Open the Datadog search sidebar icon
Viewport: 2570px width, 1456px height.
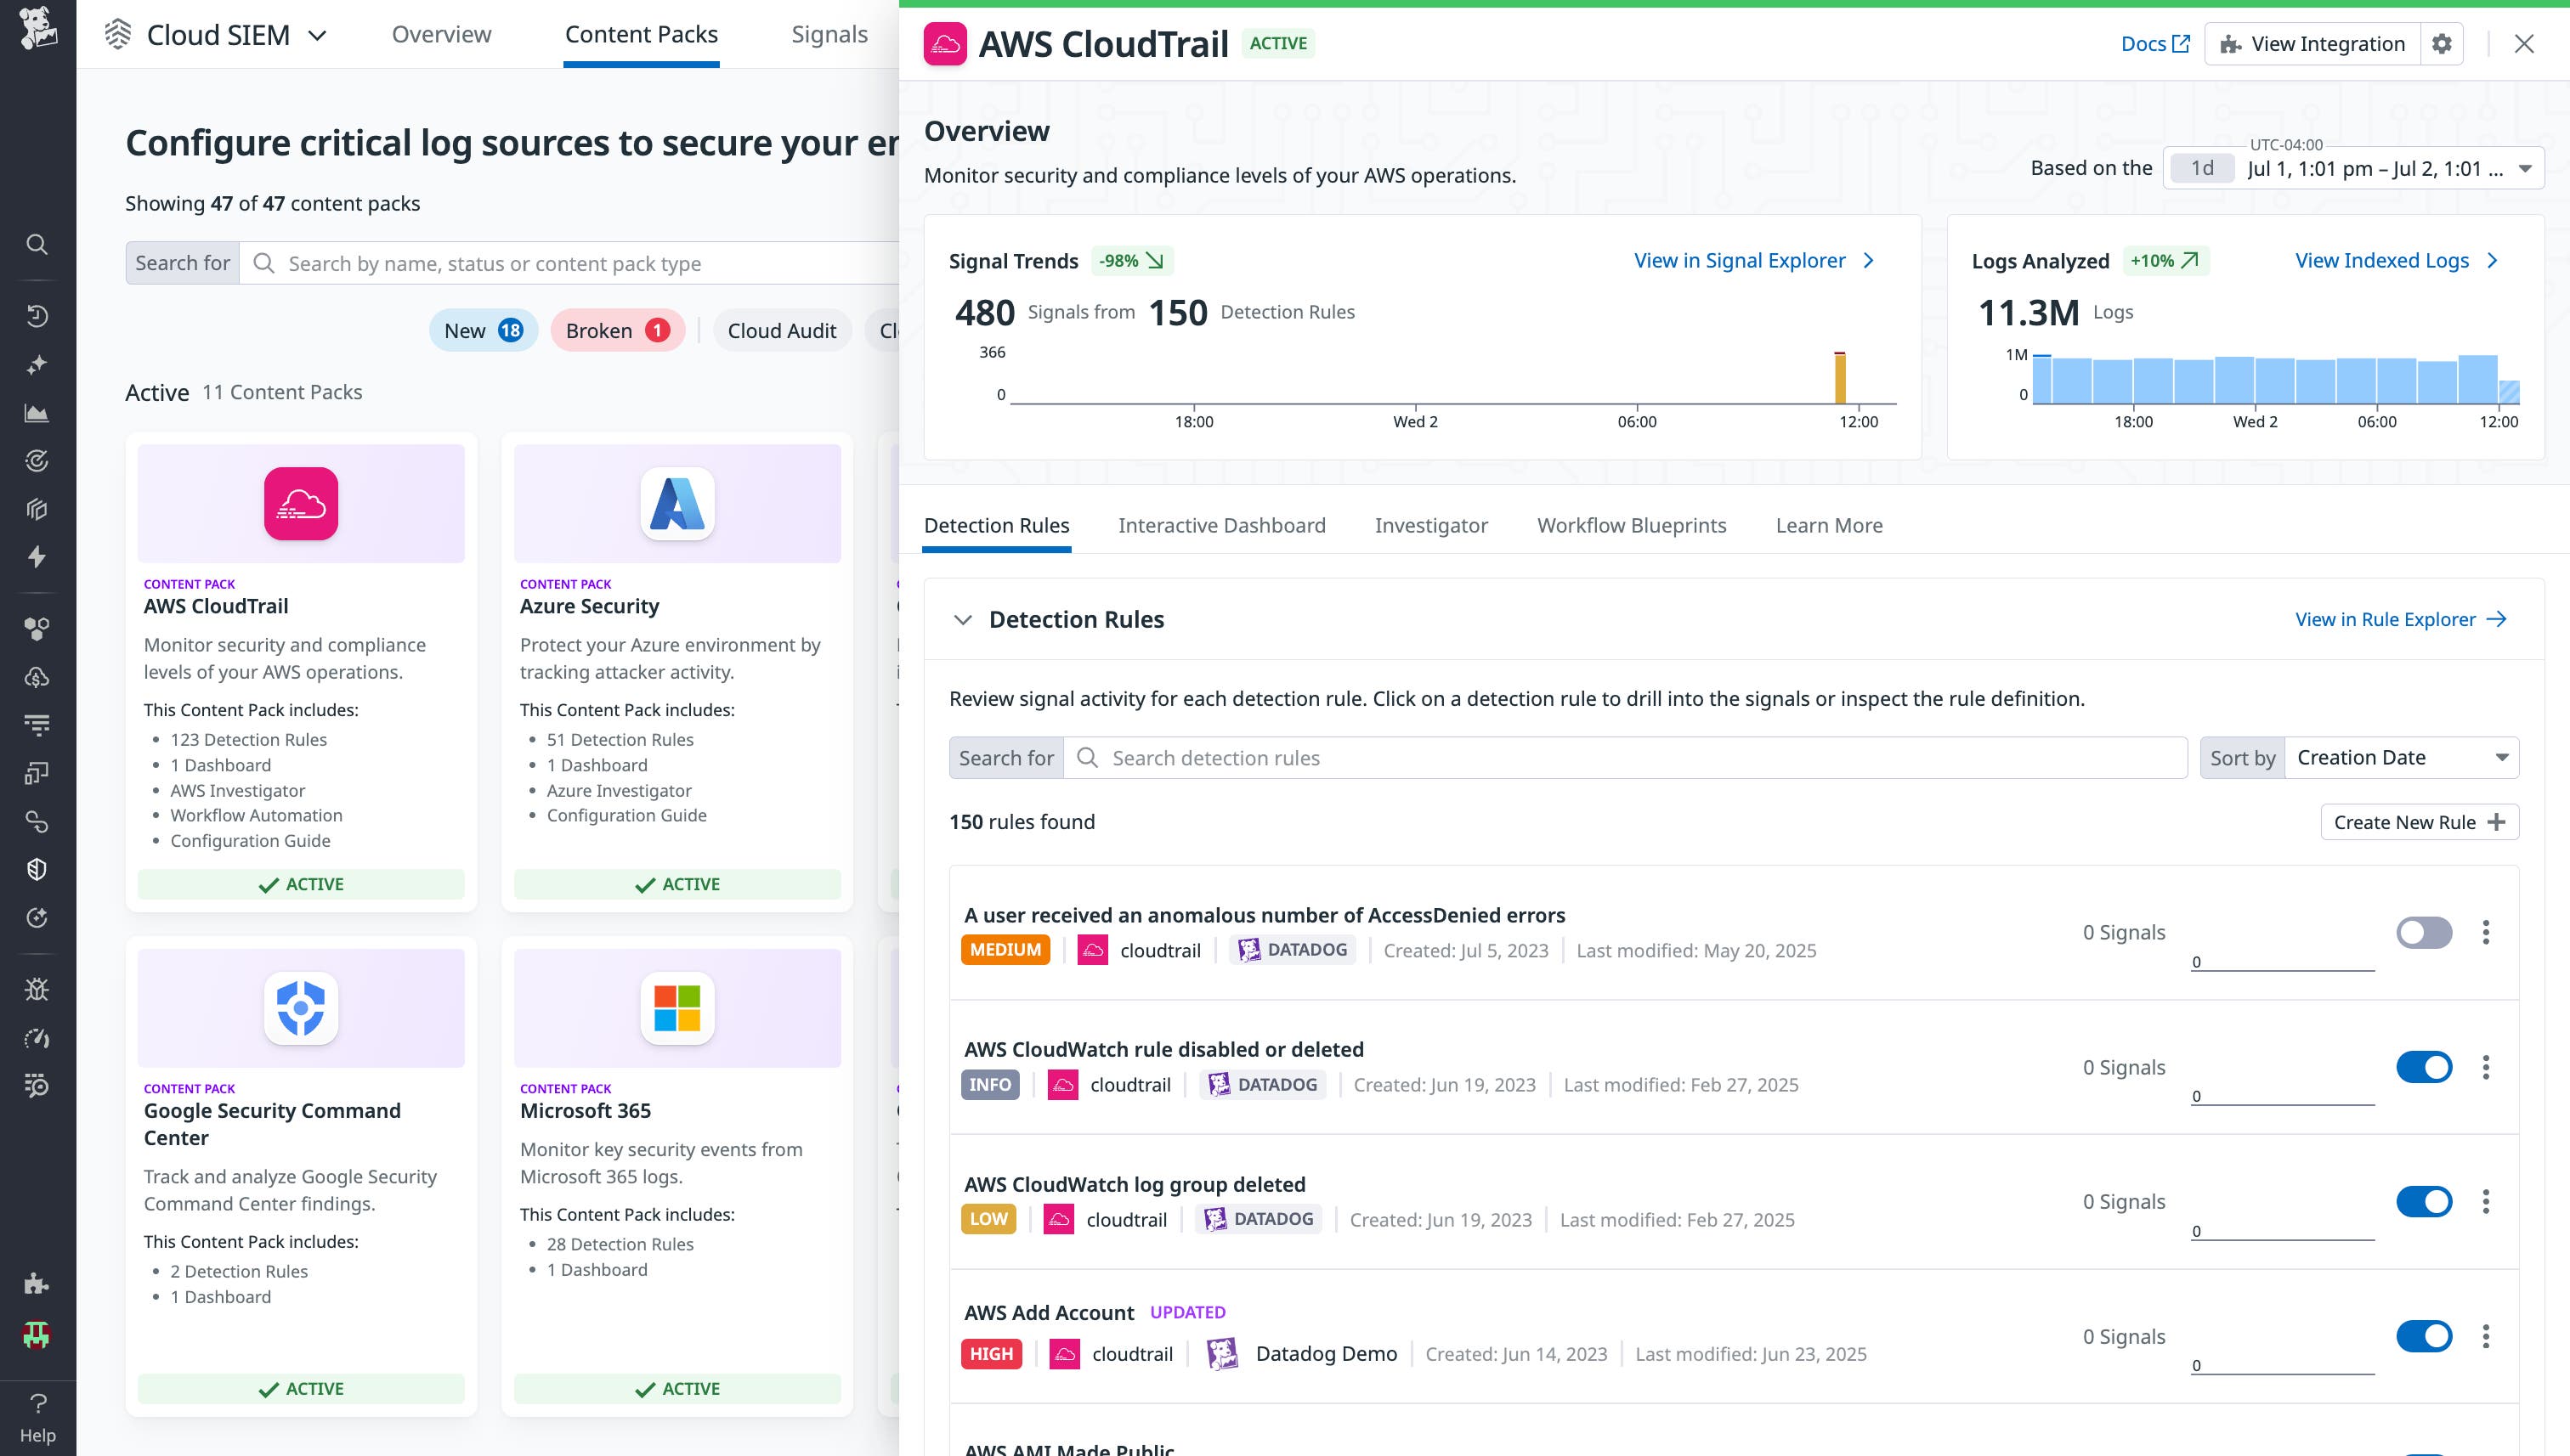[37, 245]
